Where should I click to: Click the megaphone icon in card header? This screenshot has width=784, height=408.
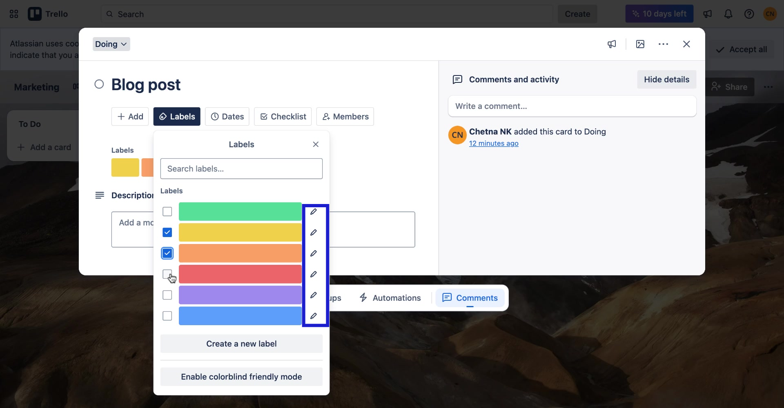(611, 44)
